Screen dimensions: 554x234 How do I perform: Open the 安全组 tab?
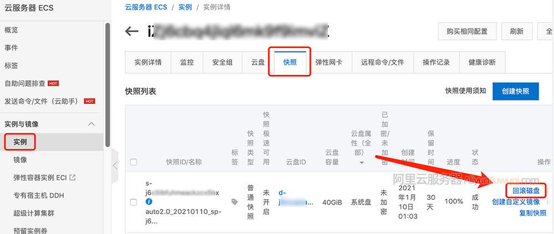tap(222, 63)
